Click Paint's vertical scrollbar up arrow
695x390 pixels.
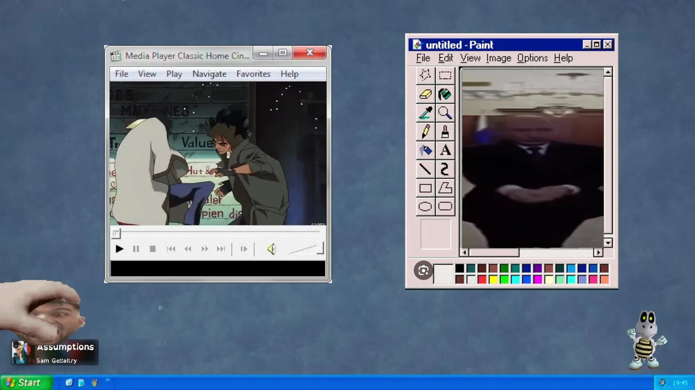[608, 73]
